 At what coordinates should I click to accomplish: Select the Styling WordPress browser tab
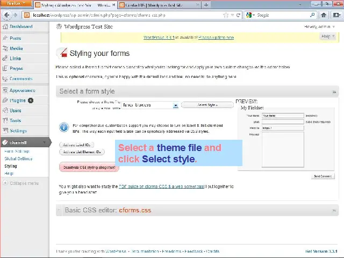[75, 5]
